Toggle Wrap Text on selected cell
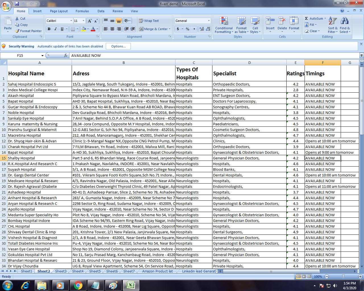The height and width of the screenshot is (291, 364). (x=149, y=21)
